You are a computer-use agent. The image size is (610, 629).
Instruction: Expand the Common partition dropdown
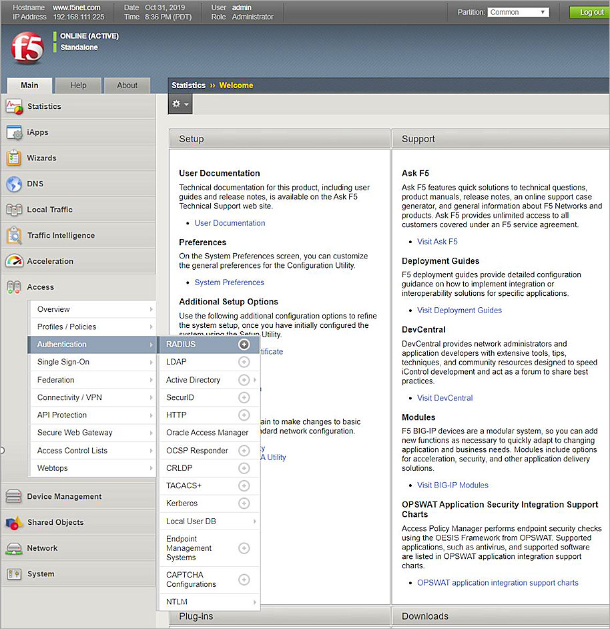coord(544,11)
